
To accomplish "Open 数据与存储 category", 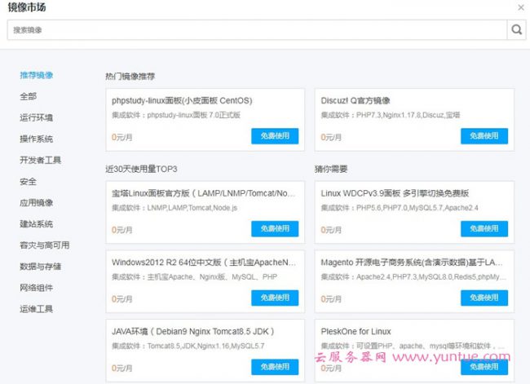I will point(40,267).
